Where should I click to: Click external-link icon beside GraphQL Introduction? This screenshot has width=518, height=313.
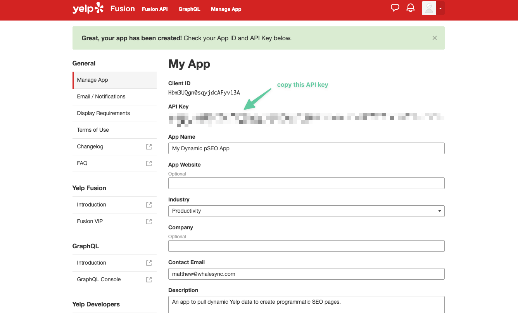(x=149, y=263)
